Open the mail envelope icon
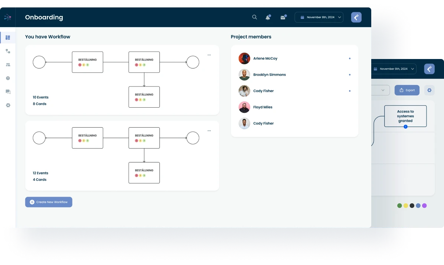 click(283, 17)
